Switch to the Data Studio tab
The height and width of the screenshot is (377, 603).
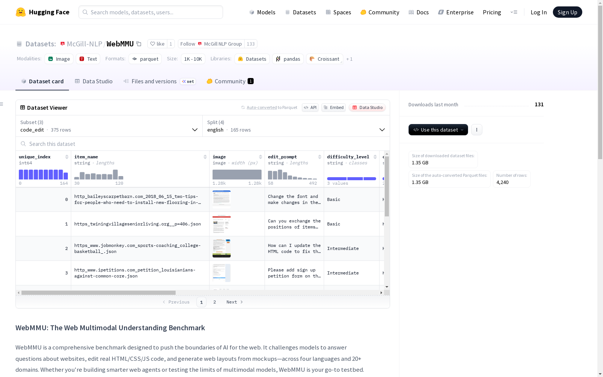[x=93, y=81]
